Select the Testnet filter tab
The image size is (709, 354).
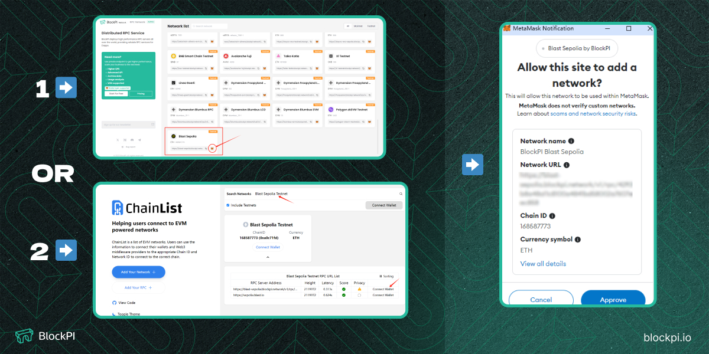(x=371, y=26)
